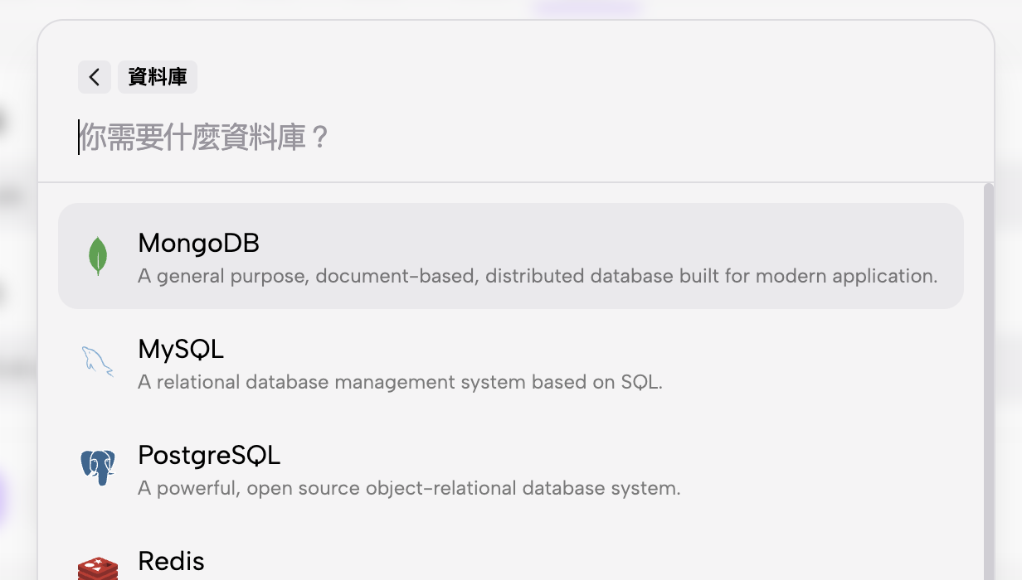Click the vertical scrollbar of the list
The height and width of the screenshot is (580, 1022).
pyautogui.click(x=988, y=373)
